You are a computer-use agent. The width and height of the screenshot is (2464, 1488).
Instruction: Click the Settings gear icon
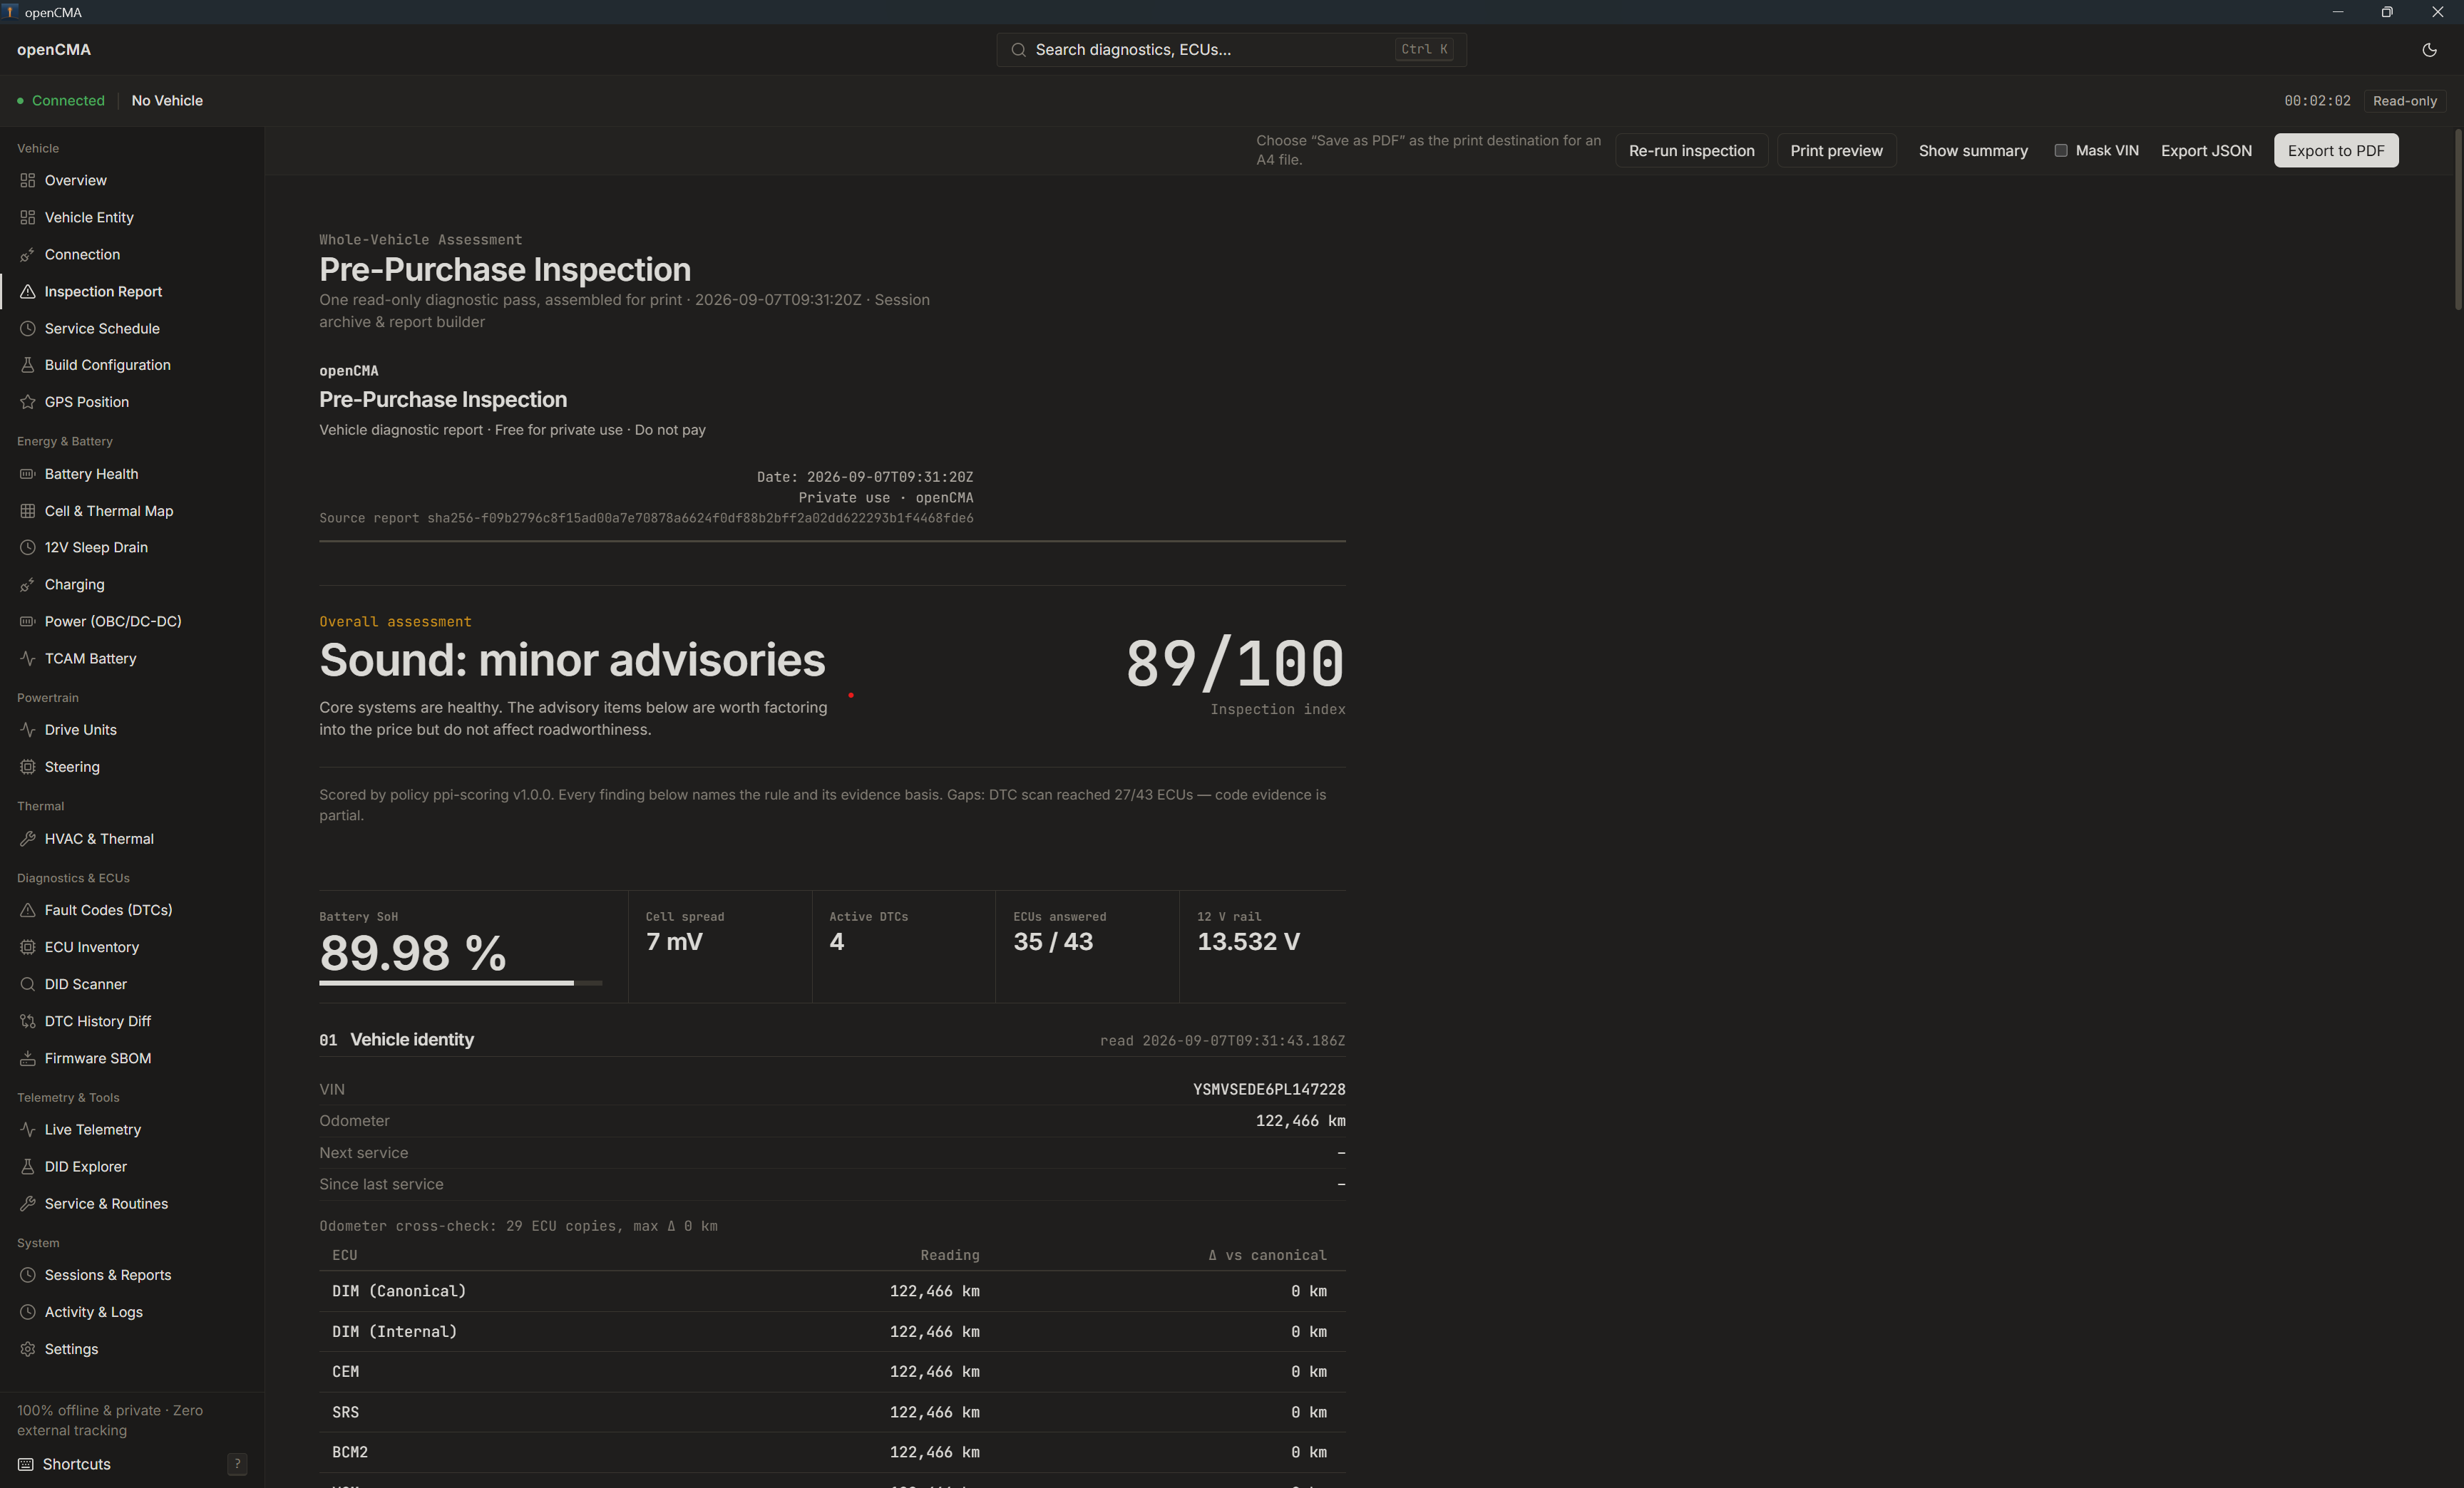click(x=27, y=1349)
